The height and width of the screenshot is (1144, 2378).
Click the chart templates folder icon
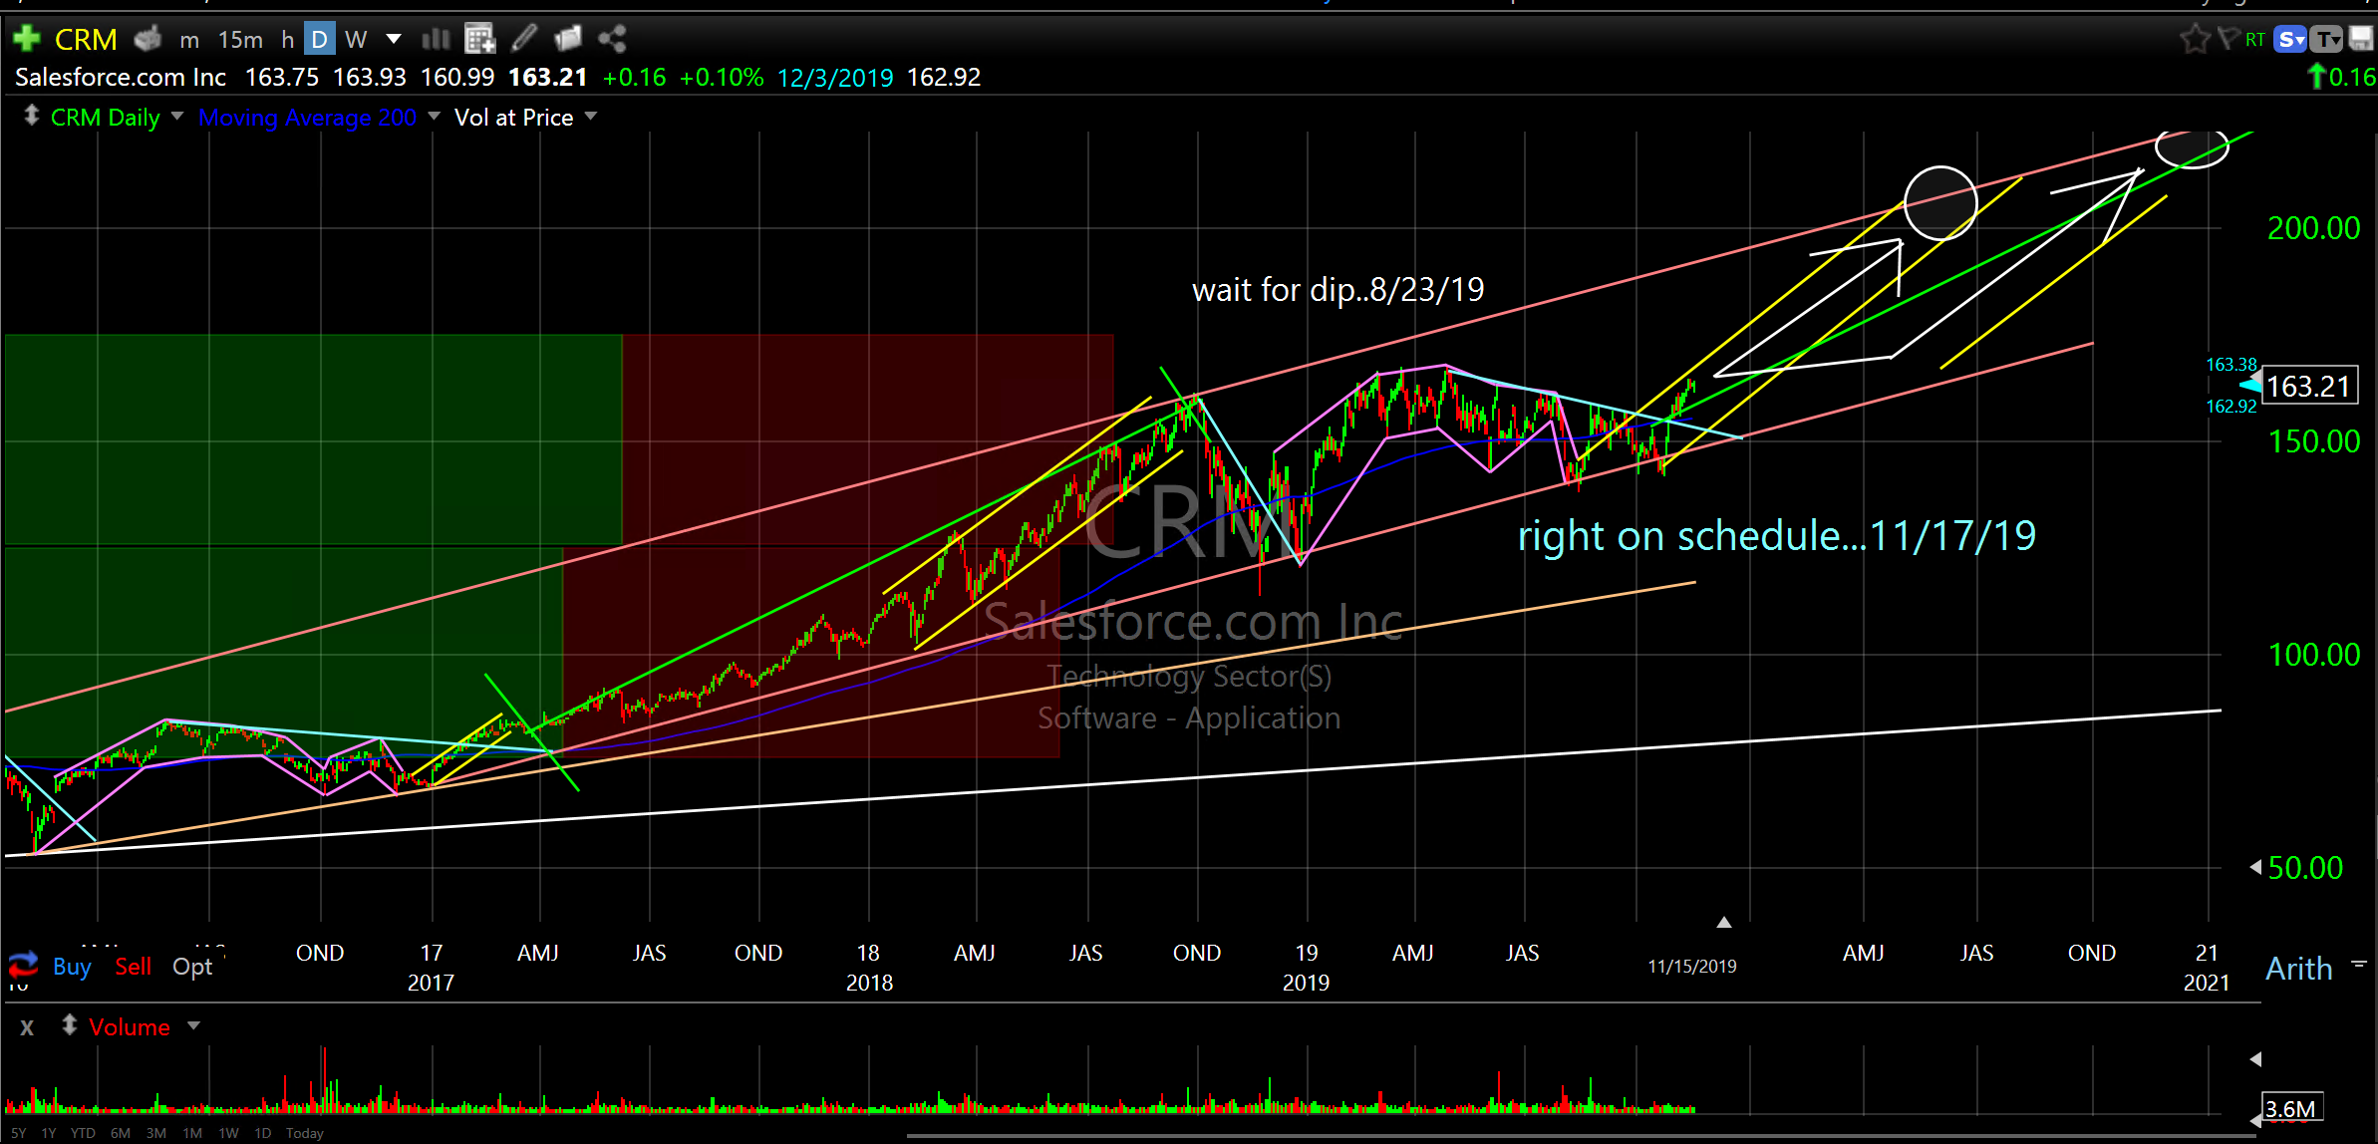567,39
